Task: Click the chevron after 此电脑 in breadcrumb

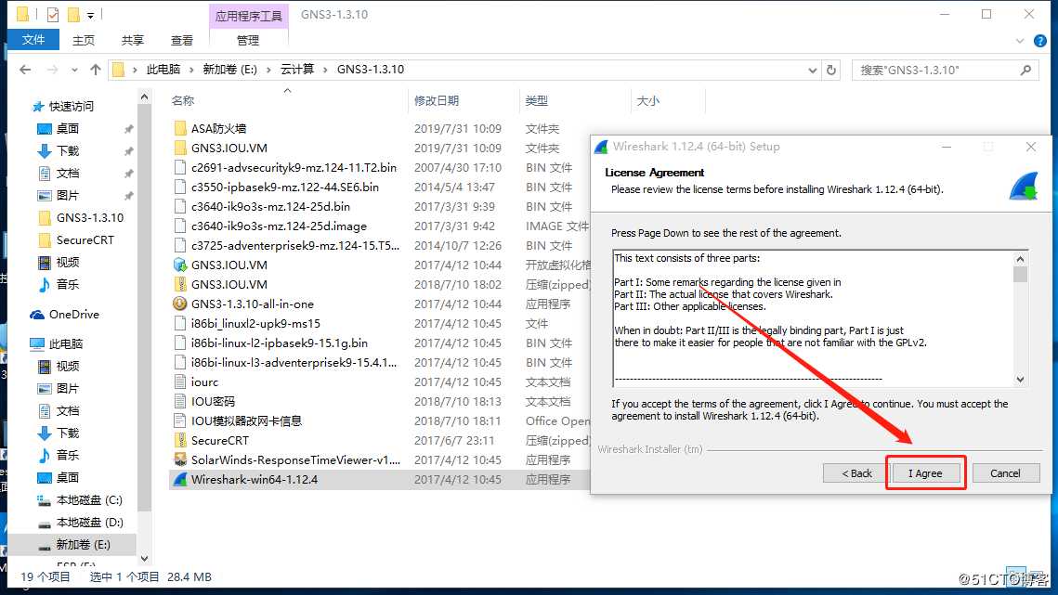Action: click(191, 70)
